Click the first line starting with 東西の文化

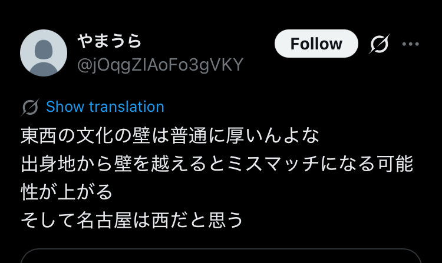tap(170, 136)
